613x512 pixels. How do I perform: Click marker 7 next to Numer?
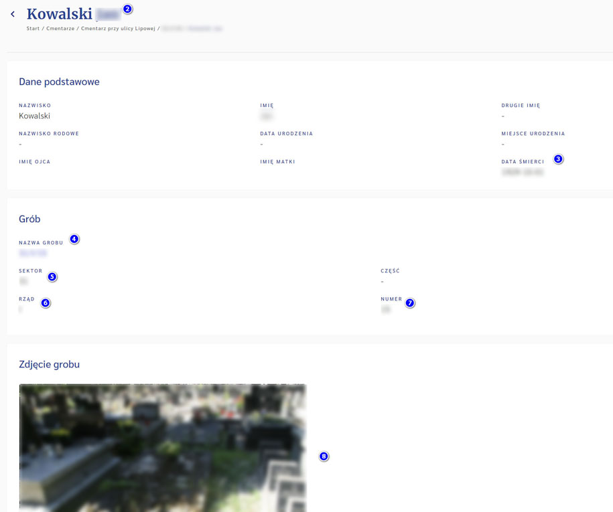point(410,303)
